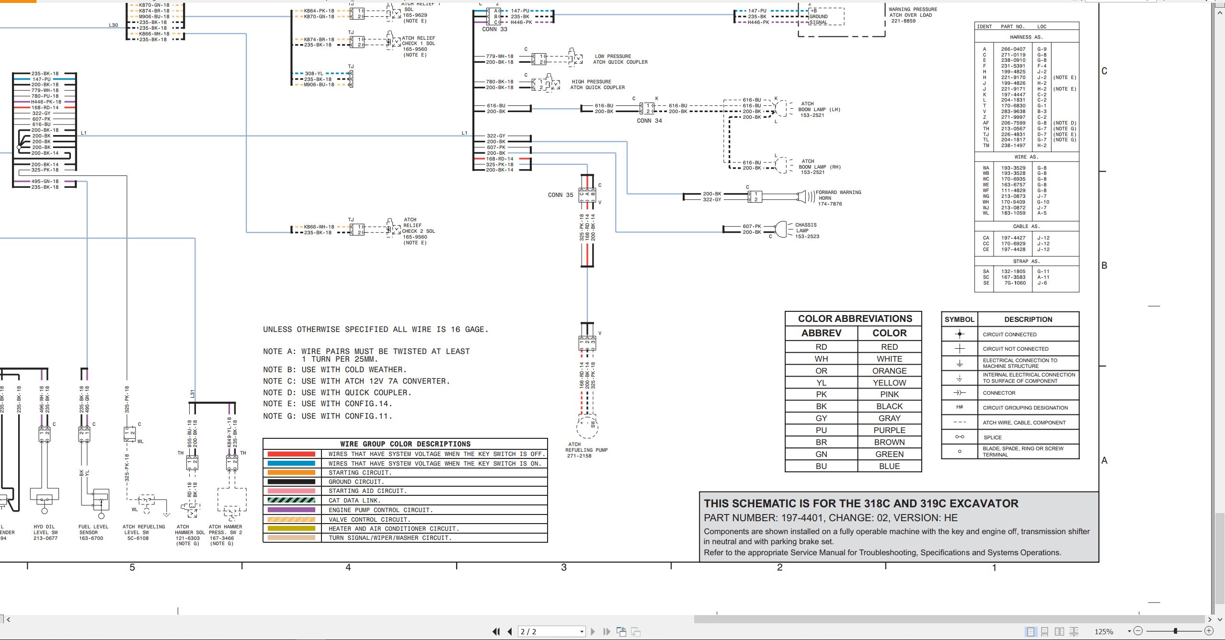The image size is (1225, 640).
Task: Click the STRAP AS. table heading
Action: tap(1026, 261)
